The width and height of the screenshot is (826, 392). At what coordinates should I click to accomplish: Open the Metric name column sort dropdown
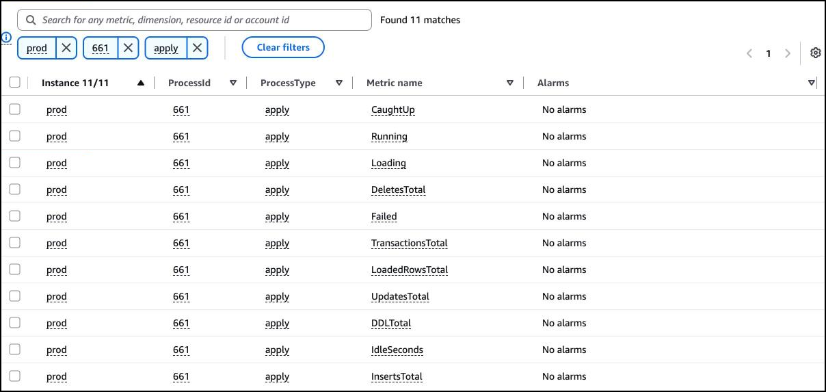point(510,83)
